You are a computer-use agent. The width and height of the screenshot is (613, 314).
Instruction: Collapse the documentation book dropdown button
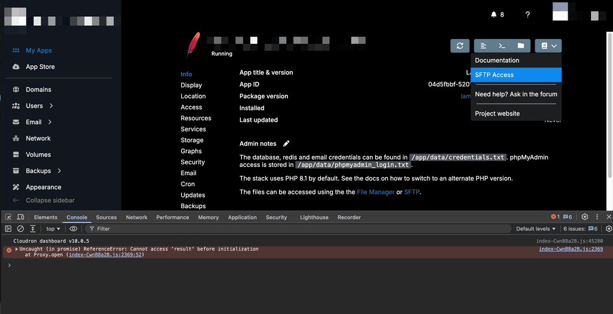548,45
